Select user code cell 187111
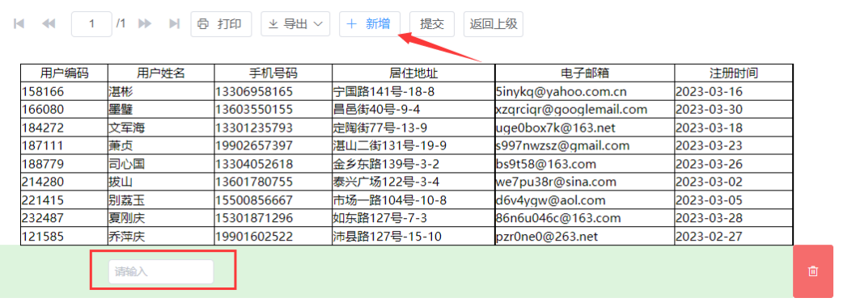This screenshot has width=856, height=302. click(65, 145)
